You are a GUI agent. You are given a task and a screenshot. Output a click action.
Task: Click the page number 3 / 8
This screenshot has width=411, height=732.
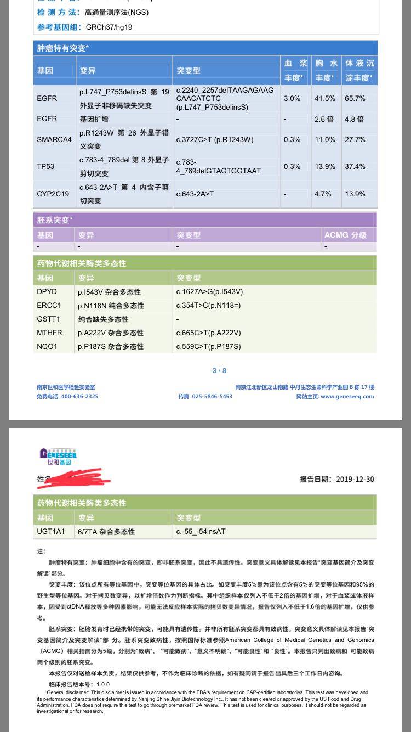click(219, 371)
